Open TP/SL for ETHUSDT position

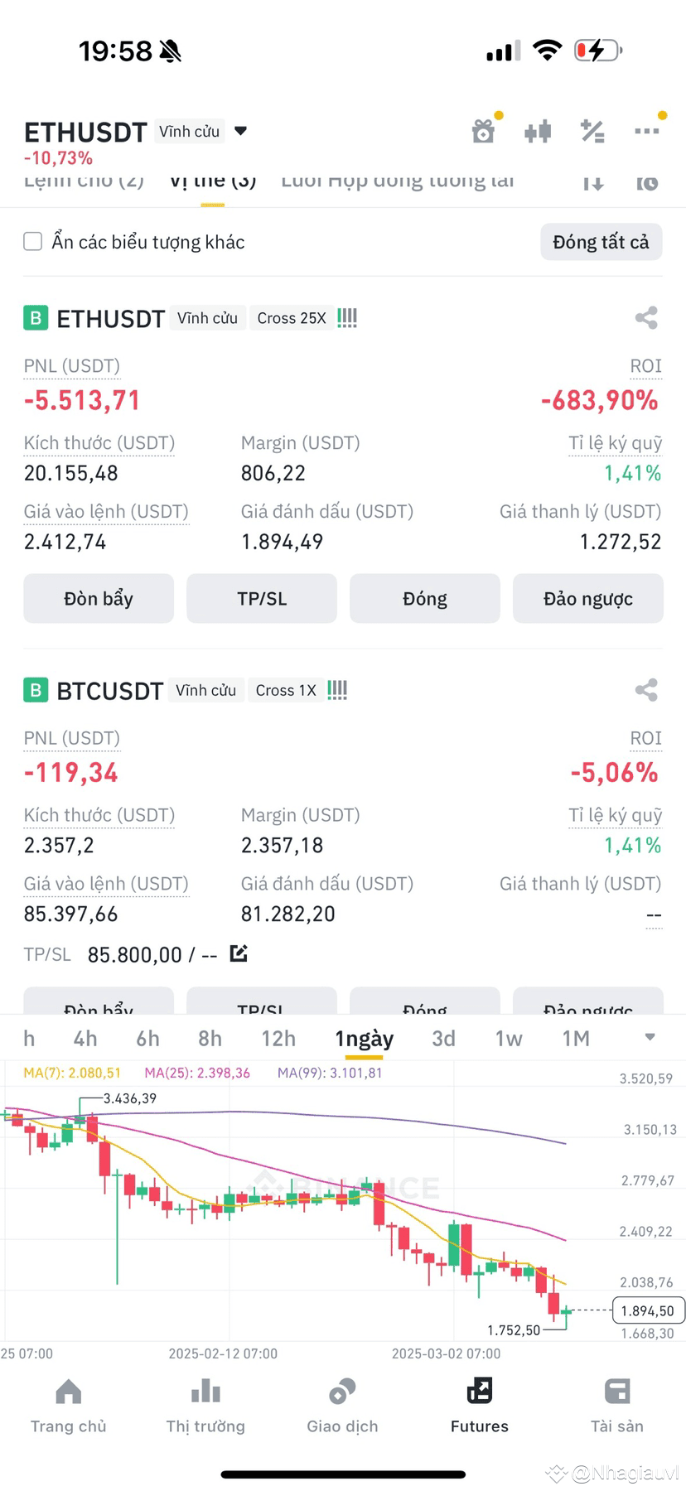point(262,598)
